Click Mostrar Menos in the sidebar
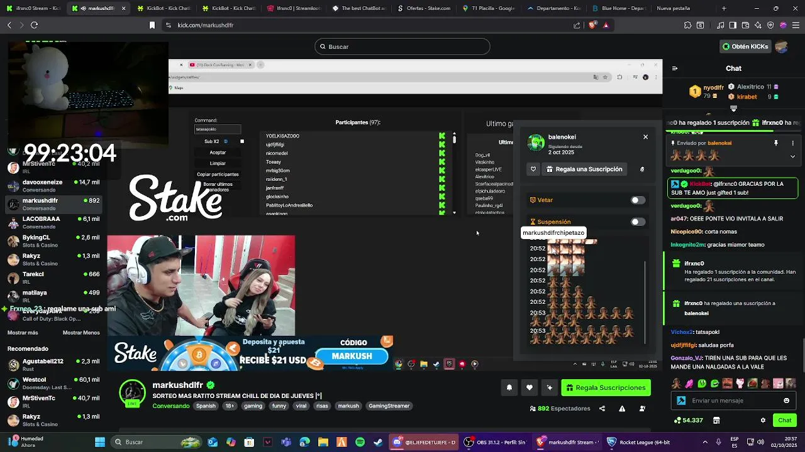The image size is (805, 452). (x=81, y=333)
